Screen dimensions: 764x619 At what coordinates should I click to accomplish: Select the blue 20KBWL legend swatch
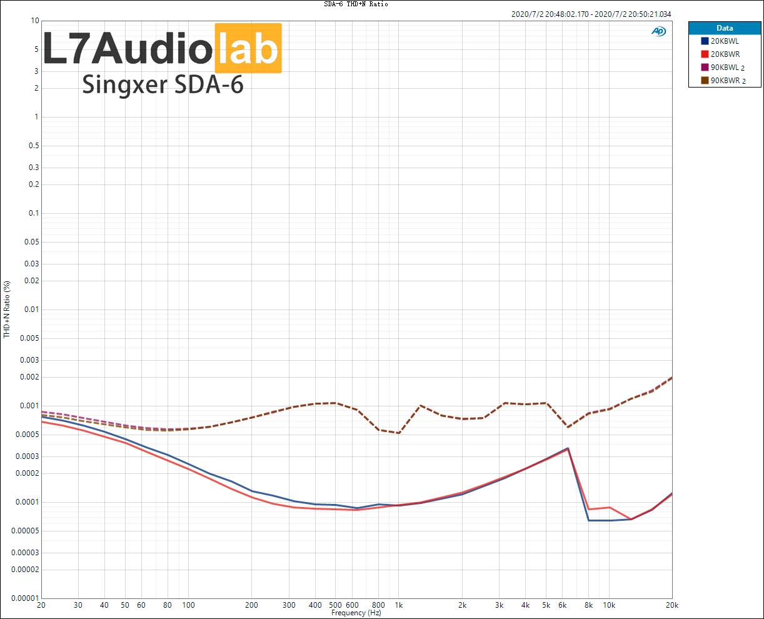tap(705, 41)
